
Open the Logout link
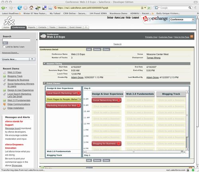tap(135, 18)
